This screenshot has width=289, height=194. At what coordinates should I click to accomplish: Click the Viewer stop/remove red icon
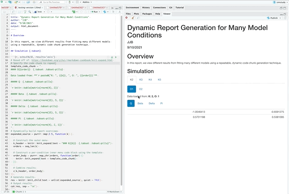pyautogui.click(x=126, y=18)
